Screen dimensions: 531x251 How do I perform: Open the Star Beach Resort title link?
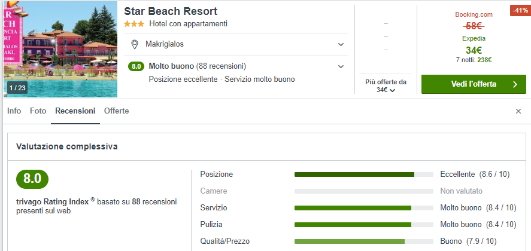tap(171, 11)
